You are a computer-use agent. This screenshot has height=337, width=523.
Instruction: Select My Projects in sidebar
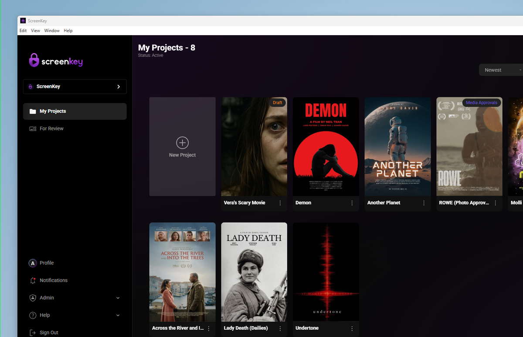pyautogui.click(x=75, y=111)
